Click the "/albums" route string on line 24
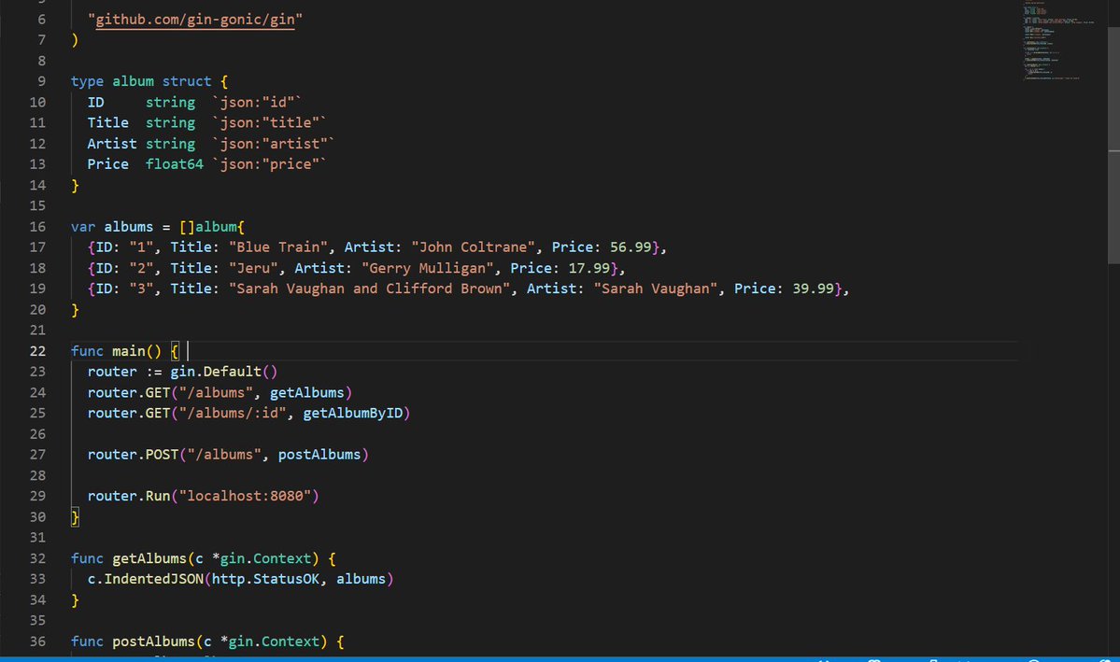This screenshot has height=662, width=1120. click(x=216, y=393)
